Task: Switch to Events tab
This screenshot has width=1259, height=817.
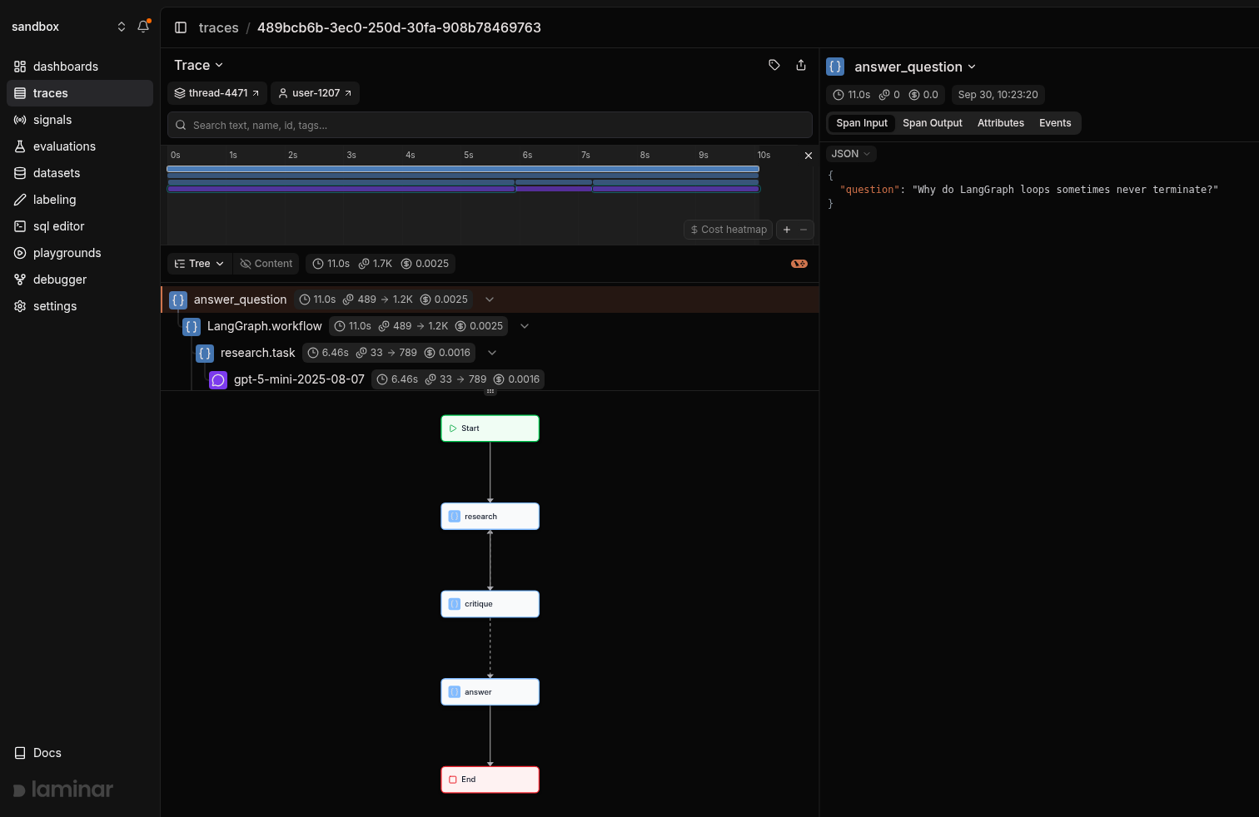Action: [1055, 123]
